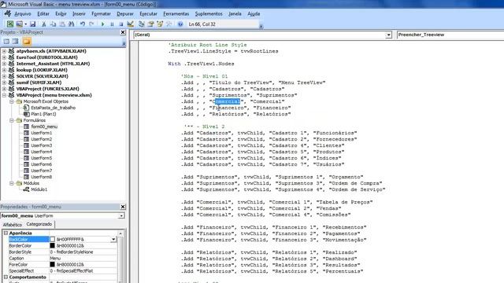Click View Object icon in Project panel

(16, 42)
